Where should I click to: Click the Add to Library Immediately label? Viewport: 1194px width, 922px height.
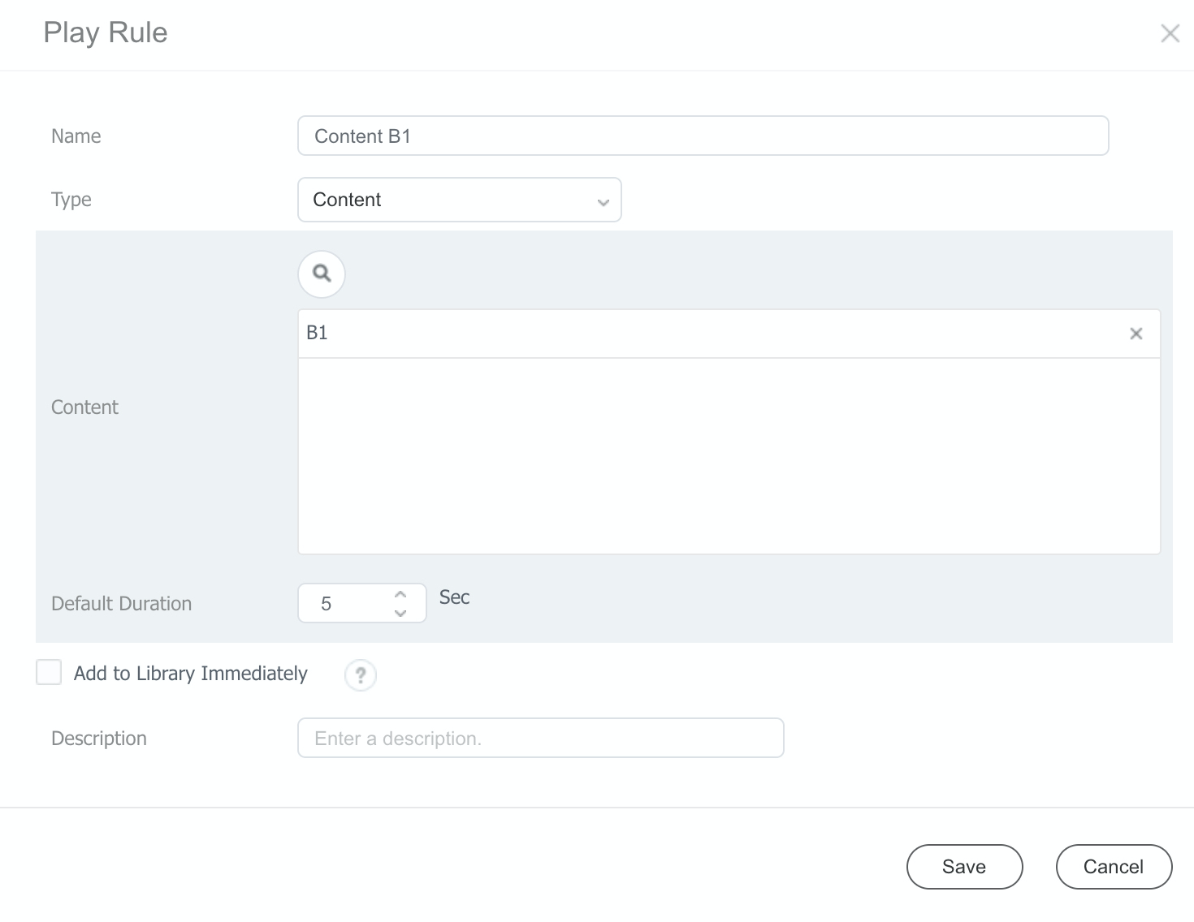[191, 674]
